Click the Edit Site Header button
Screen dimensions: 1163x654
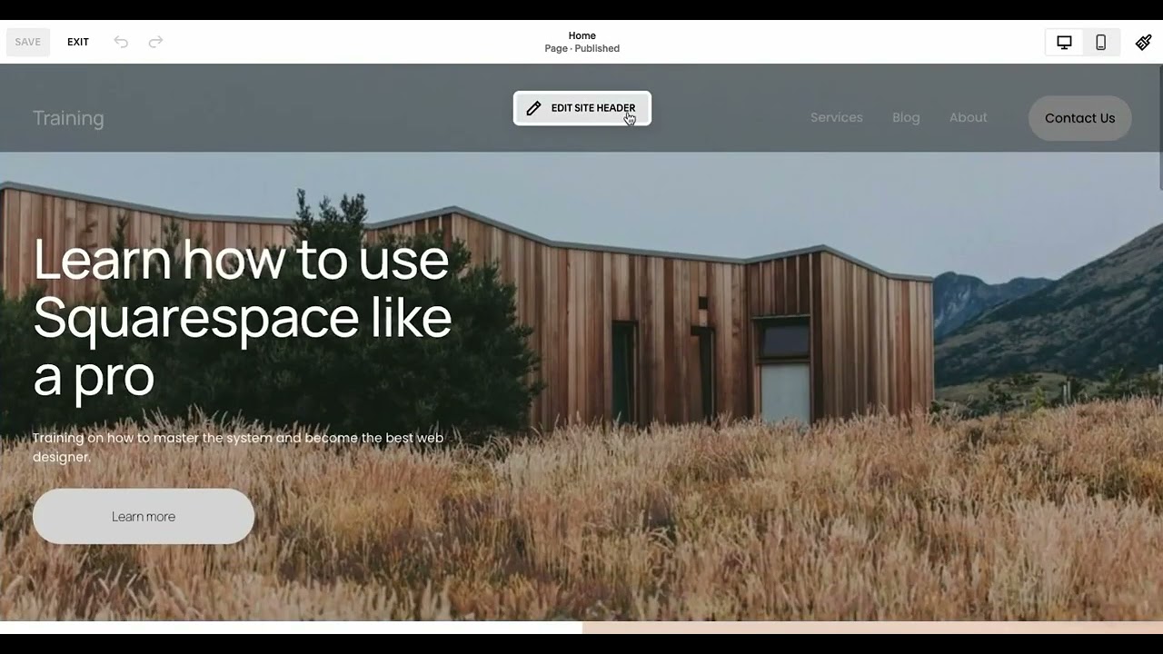coord(582,108)
